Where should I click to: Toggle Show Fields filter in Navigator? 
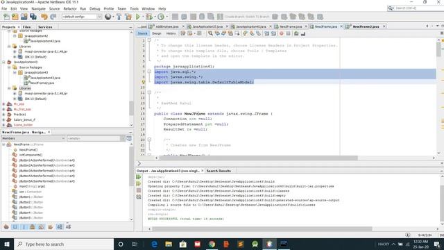pyautogui.click(x=15, y=227)
